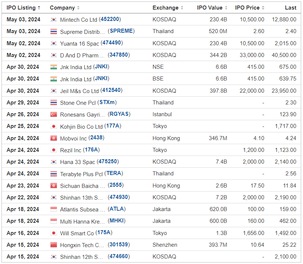Click the IPO Price column header
Screen dimensions: 303x264
(x=247, y=8)
